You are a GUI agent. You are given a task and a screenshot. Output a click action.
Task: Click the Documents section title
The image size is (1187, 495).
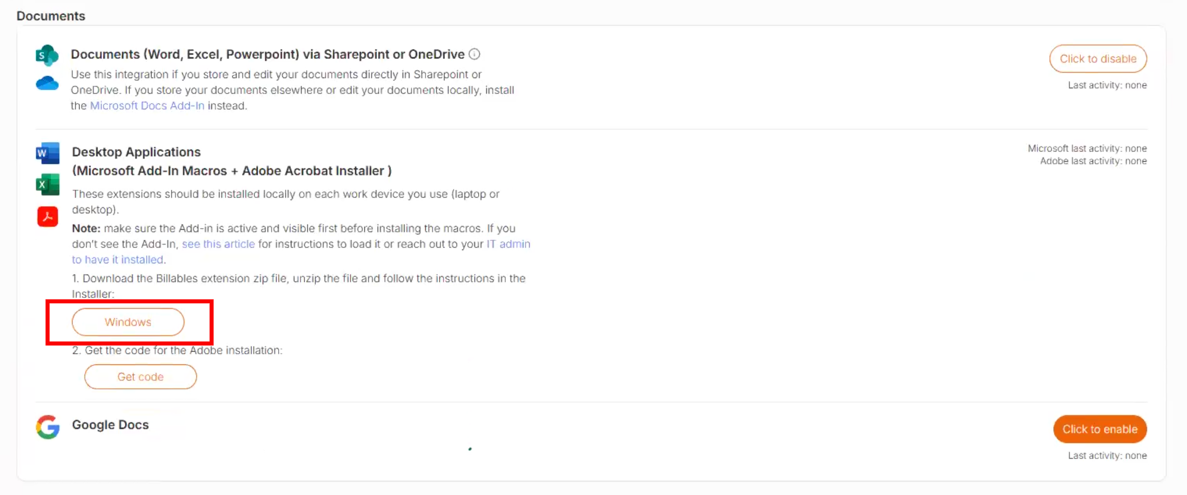coord(51,16)
